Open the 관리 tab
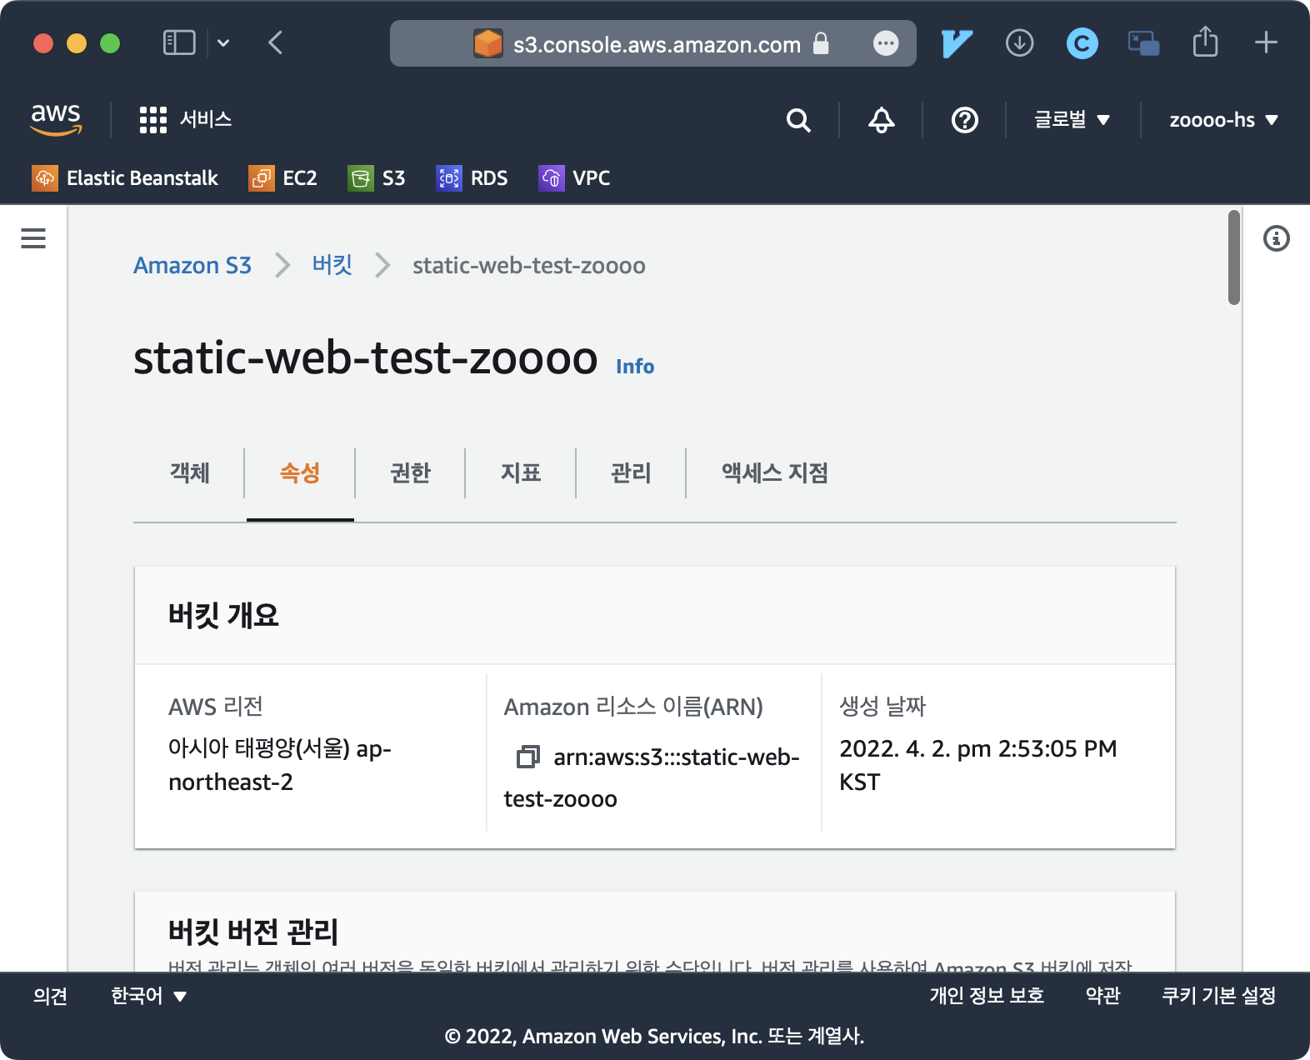This screenshot has height=1060, width=1310. click(631, 473)
